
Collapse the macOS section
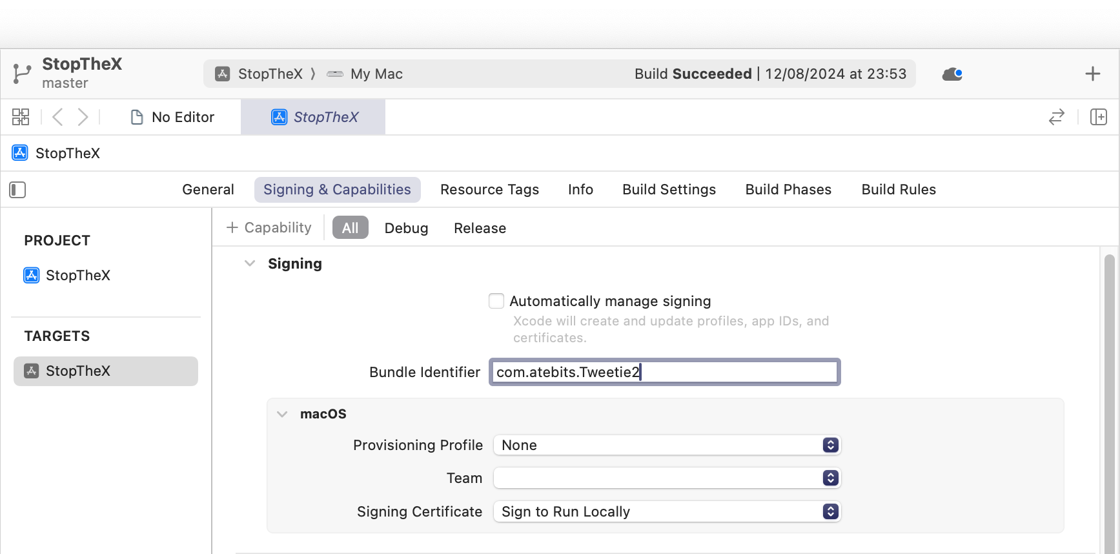coord(282,414)
